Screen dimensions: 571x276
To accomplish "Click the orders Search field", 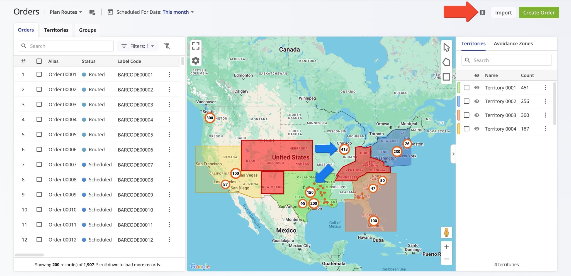I will coord(66,46).
